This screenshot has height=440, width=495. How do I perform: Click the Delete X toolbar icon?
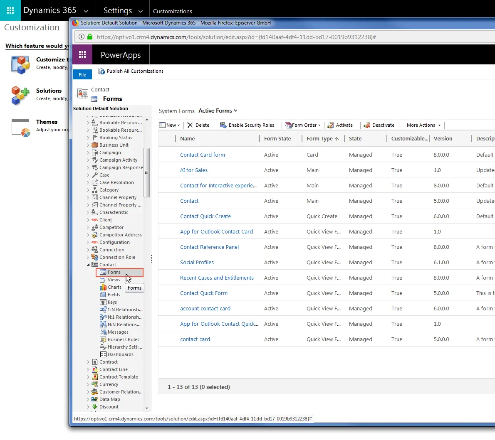[190, 125]
